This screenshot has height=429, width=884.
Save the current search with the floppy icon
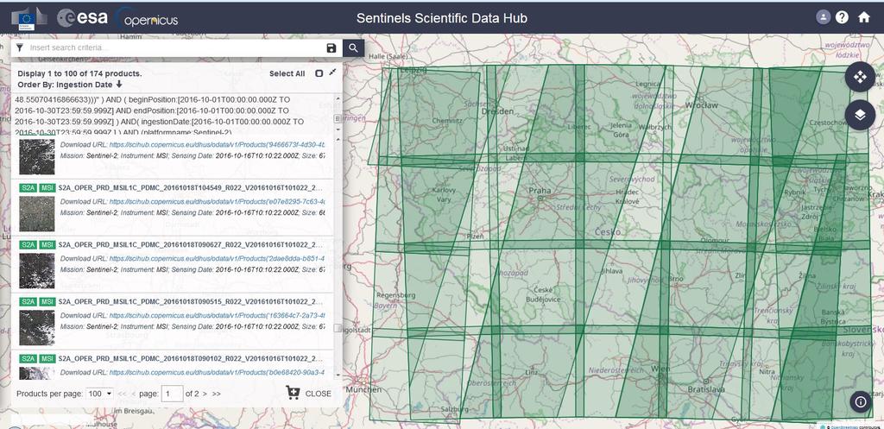331,48
